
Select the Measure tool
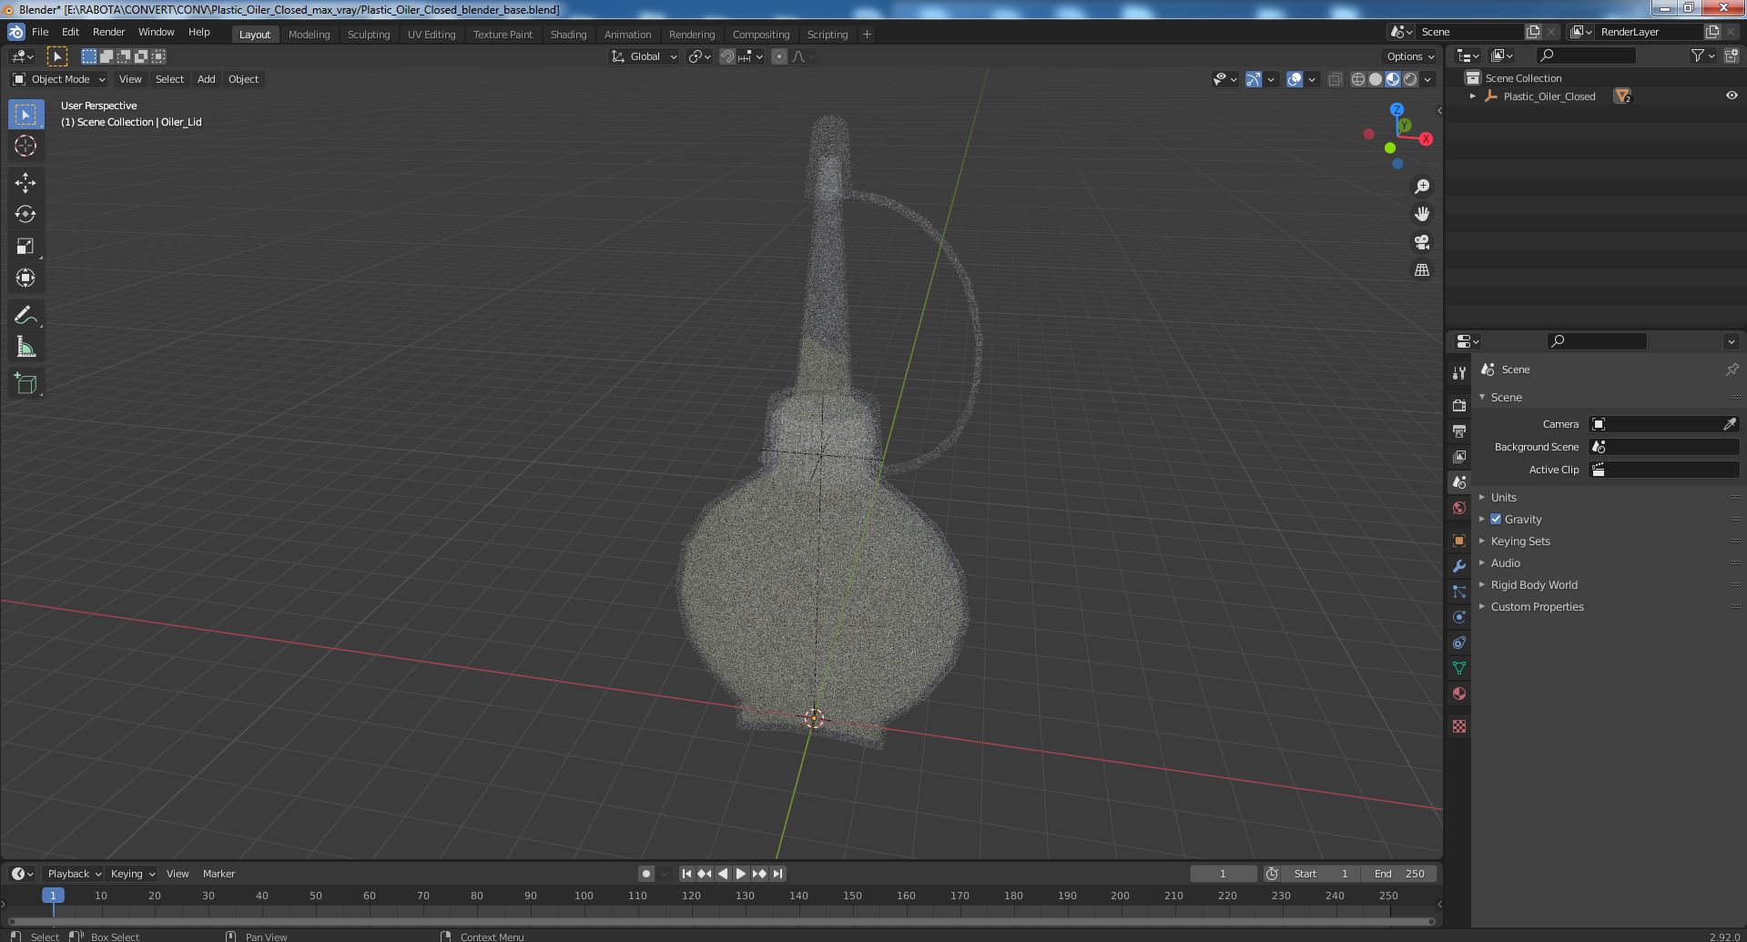tap(25, 347)
